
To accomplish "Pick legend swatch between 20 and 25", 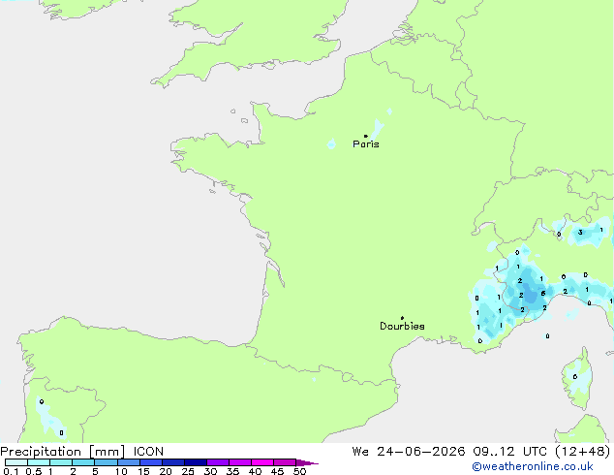I will coord(173,462).
